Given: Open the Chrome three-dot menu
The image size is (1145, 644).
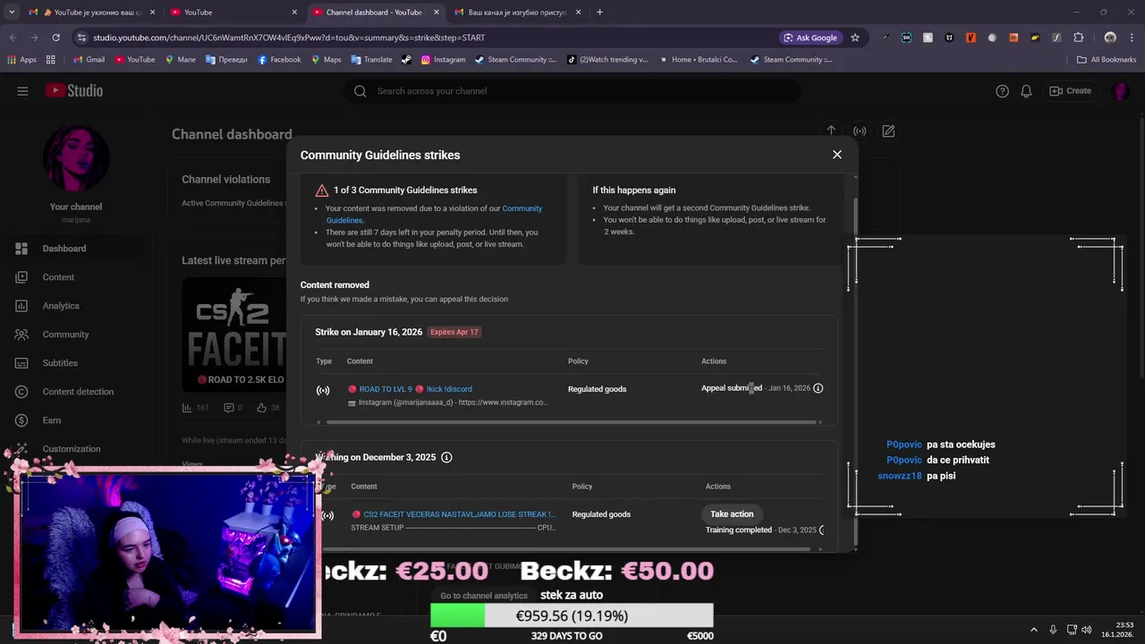Looking at the screenshot, I should click(1132, 38).
